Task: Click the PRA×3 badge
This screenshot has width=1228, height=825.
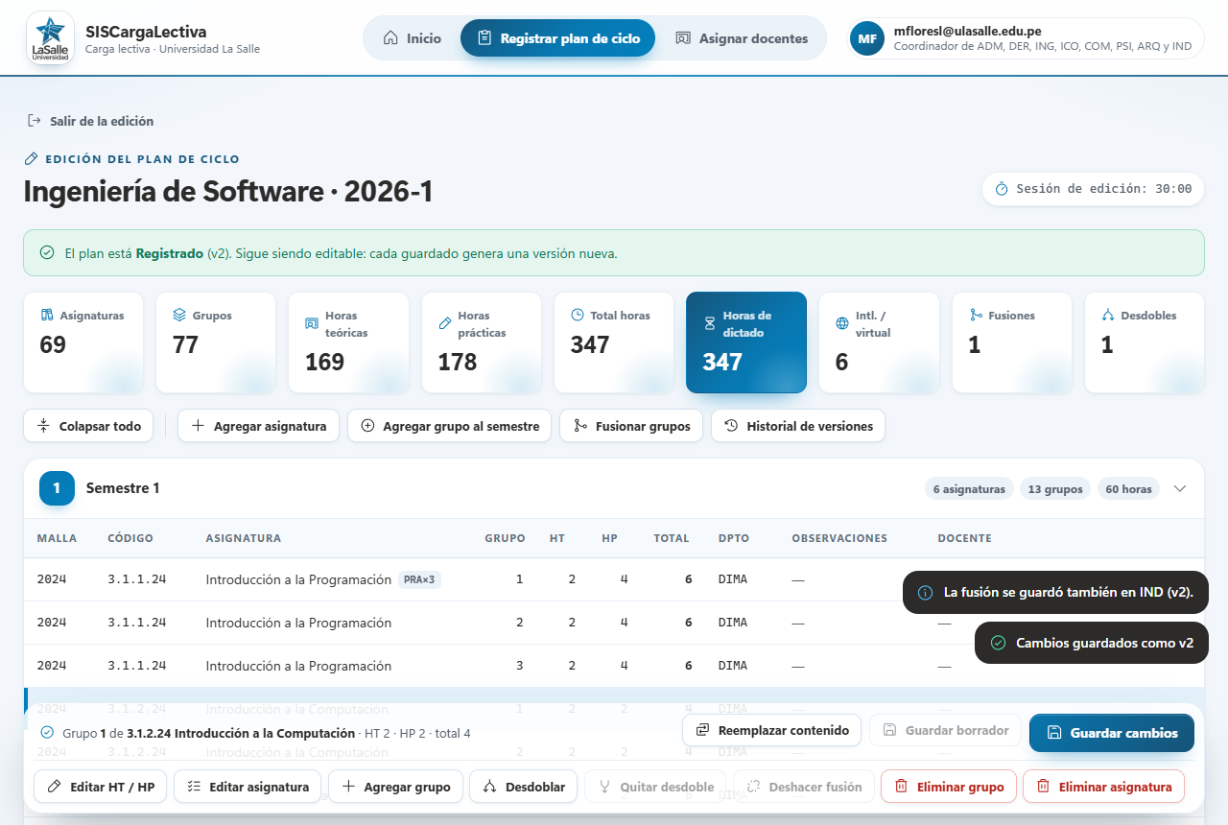Action: pos(419,579)
